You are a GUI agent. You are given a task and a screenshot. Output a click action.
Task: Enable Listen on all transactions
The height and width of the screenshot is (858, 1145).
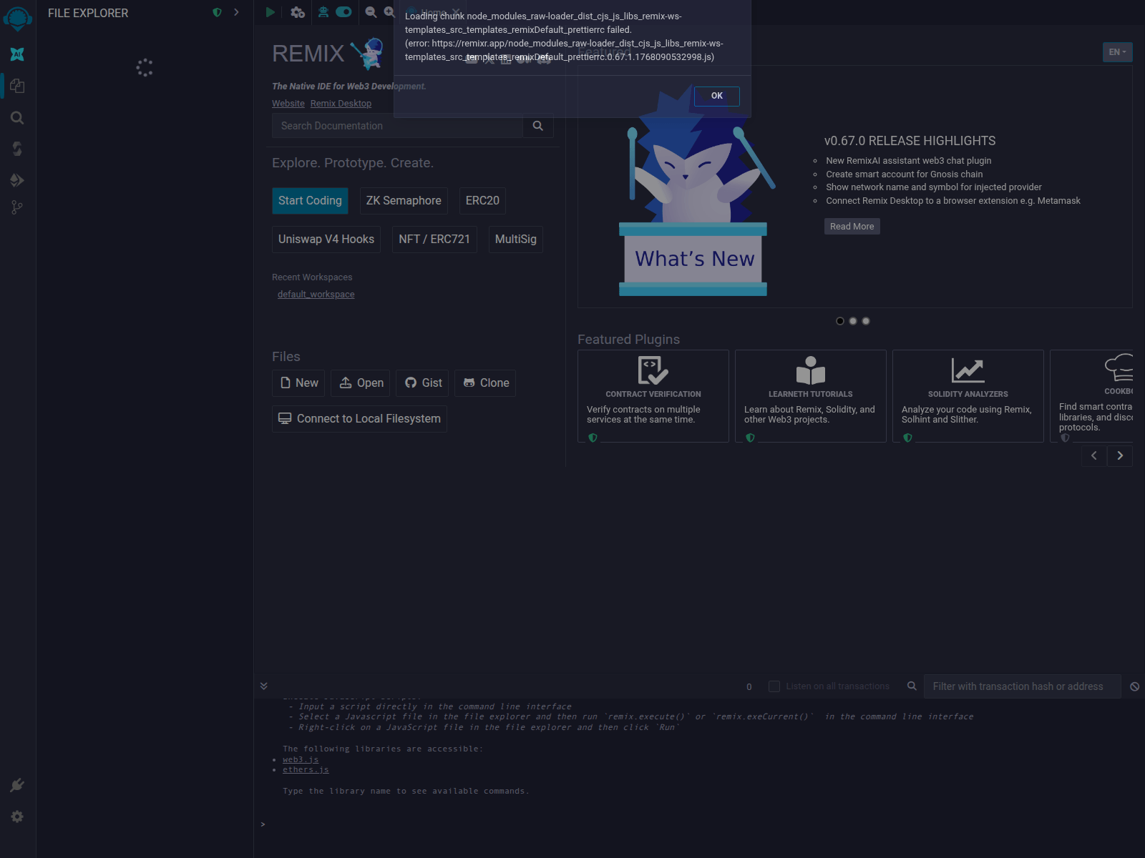774,686
